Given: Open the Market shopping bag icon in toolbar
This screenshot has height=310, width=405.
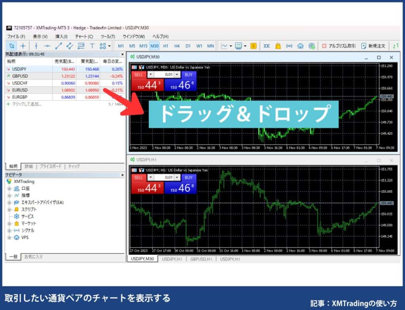Looking at the screenshot, I should pyautogui.click(x=278, y=46).
